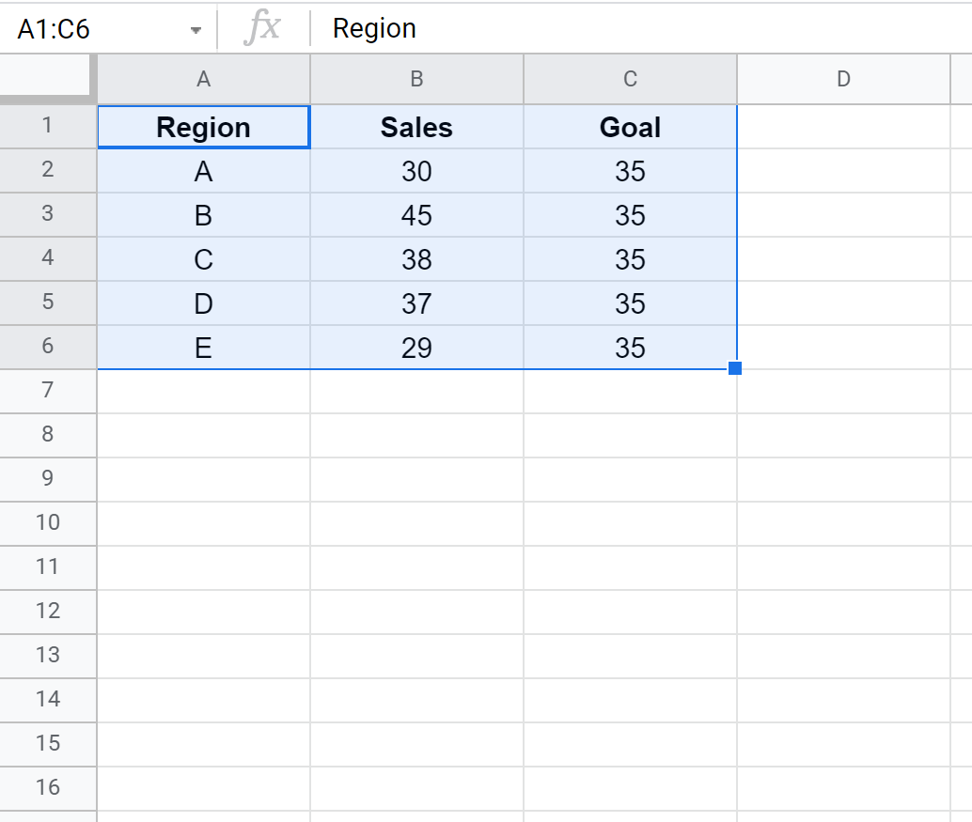Click the blue selection fill handle

point(736,368)
